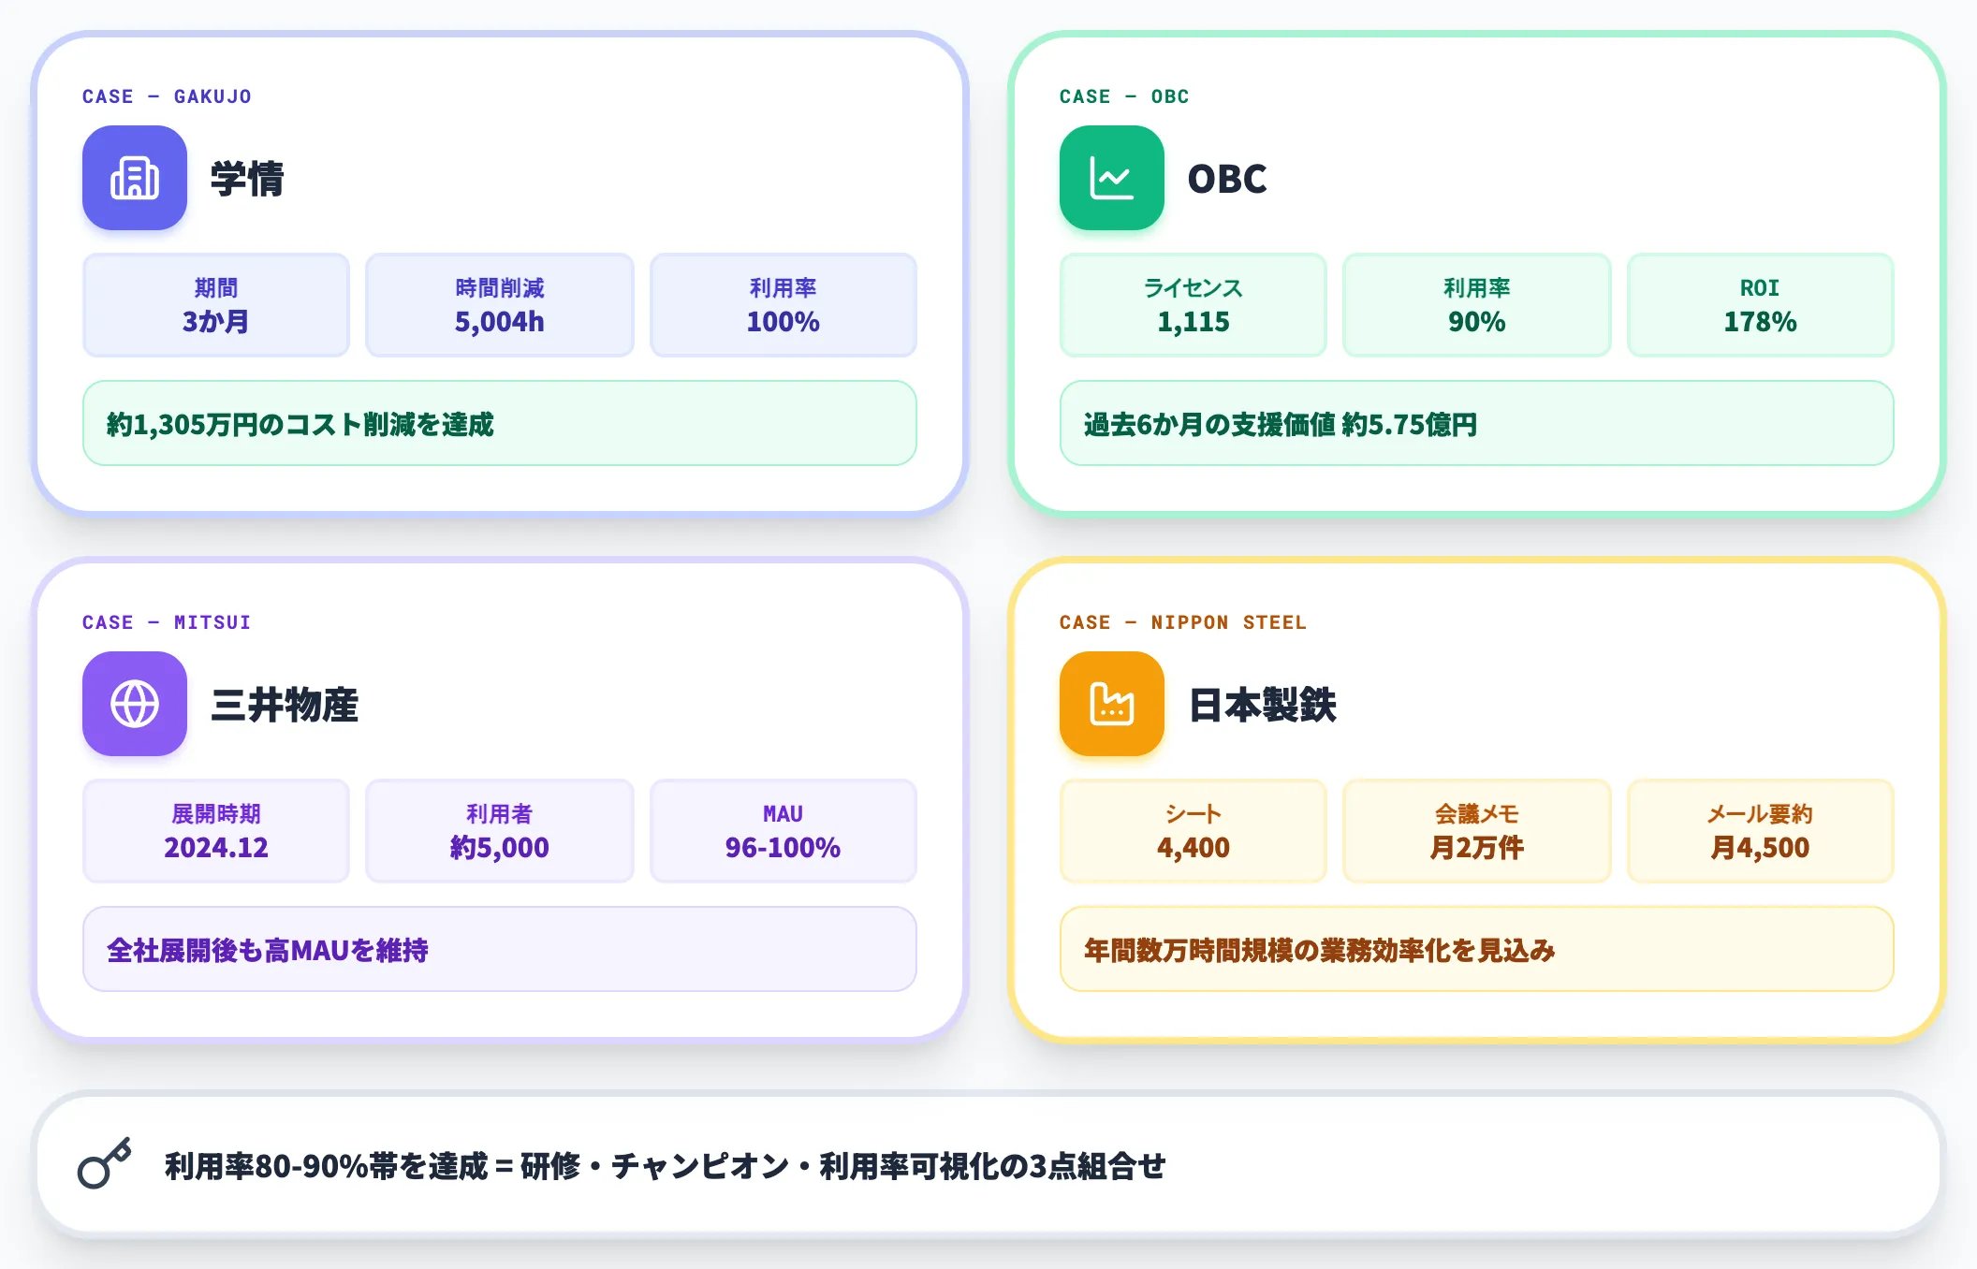Click the OBC company title
Viewport: 1977px width, 1269px height.
(1227, 179)
